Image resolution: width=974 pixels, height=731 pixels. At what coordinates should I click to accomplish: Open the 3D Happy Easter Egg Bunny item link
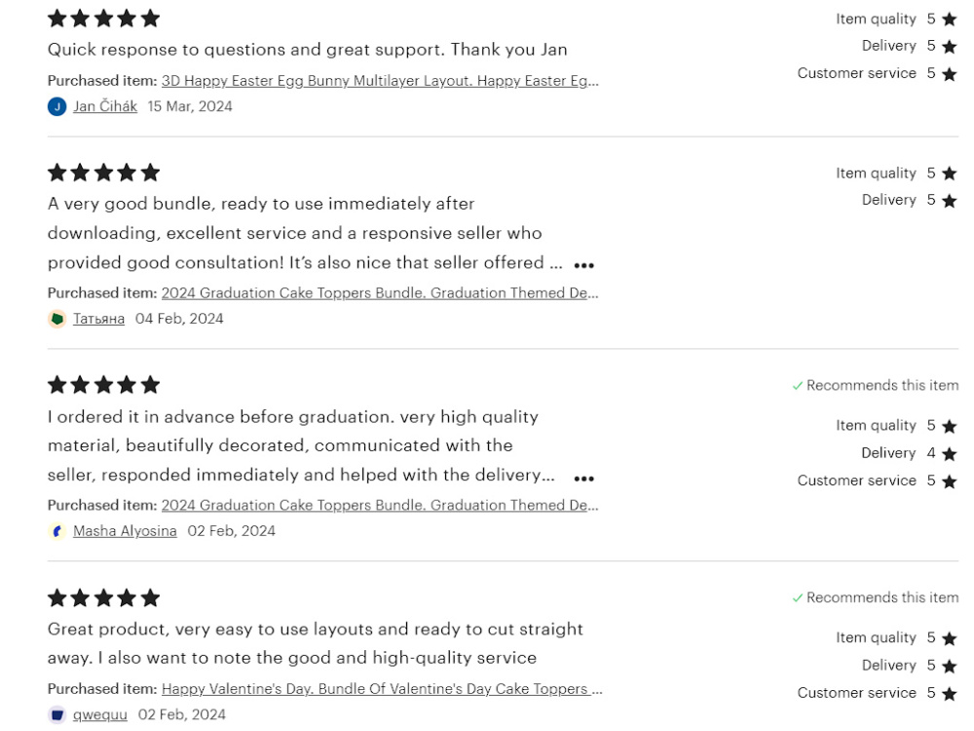[x=380, y=81]
